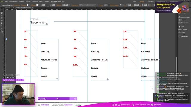Click the fill color swatch
The image size is (191, 107).
coord(27,5)
